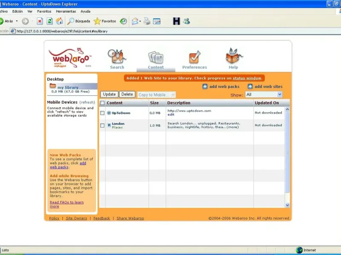Click the Internet zone globe icon
Image resolution: width=341 pixels, height=255 pixels.
[299, 250]
